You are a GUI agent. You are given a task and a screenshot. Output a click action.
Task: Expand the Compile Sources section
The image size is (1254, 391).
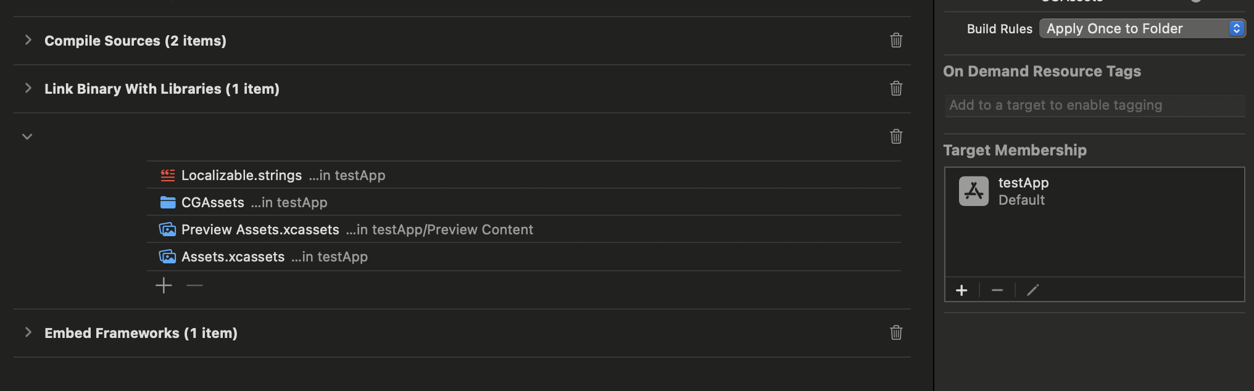click(x=28, y=40)
